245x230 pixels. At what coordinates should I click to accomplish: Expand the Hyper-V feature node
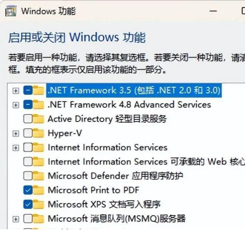tap(16, 134)
